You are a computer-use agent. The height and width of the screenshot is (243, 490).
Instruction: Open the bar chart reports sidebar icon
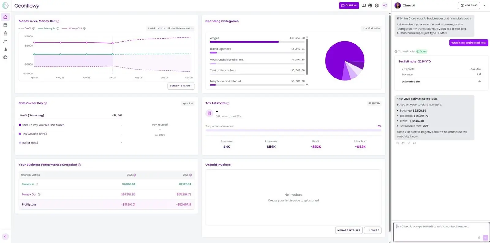click(x=5, y=49)
